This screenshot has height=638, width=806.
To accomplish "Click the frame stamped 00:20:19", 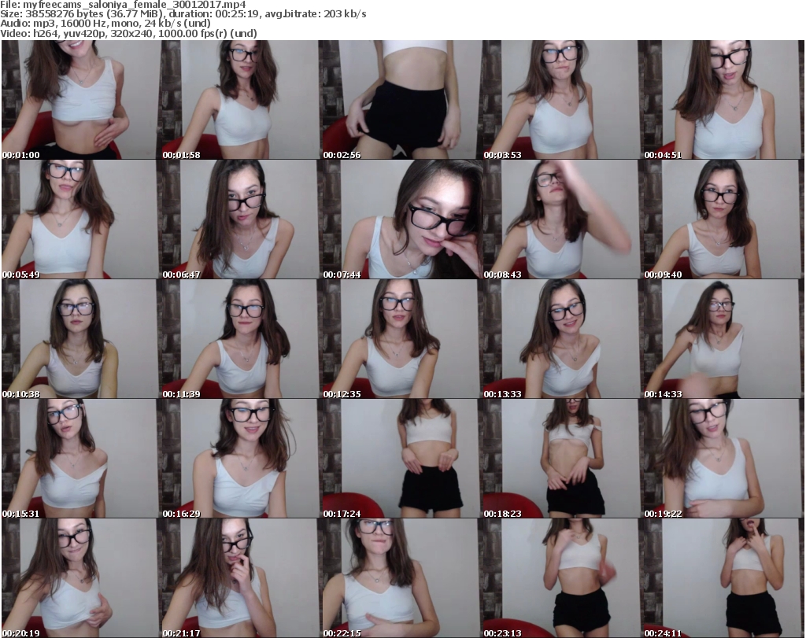I will click(81, 578).
